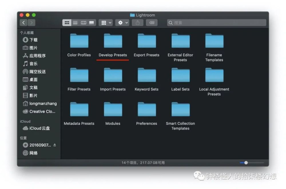286x189 pixels.
Task: Select the Modules folder
Action: 113,109
